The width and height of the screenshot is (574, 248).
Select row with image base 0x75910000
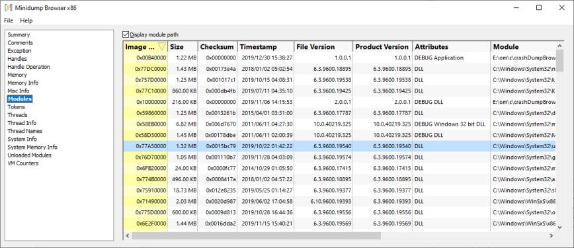[x=340, y=190]
